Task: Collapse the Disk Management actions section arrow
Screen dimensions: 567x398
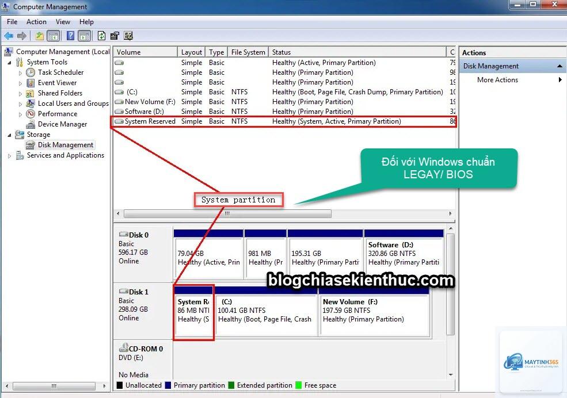Action: 560,66
